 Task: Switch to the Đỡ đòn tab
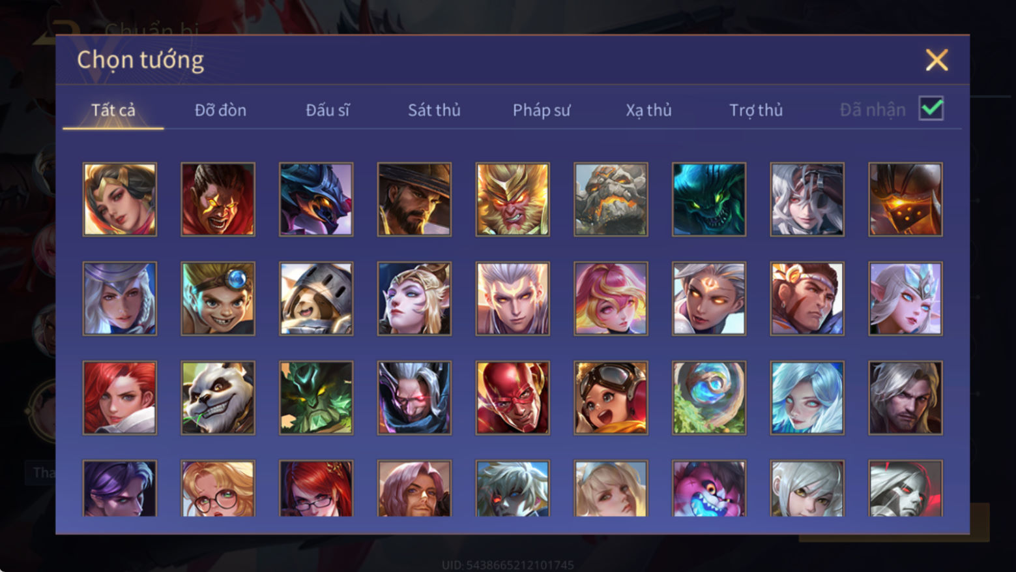click(220, 110)
